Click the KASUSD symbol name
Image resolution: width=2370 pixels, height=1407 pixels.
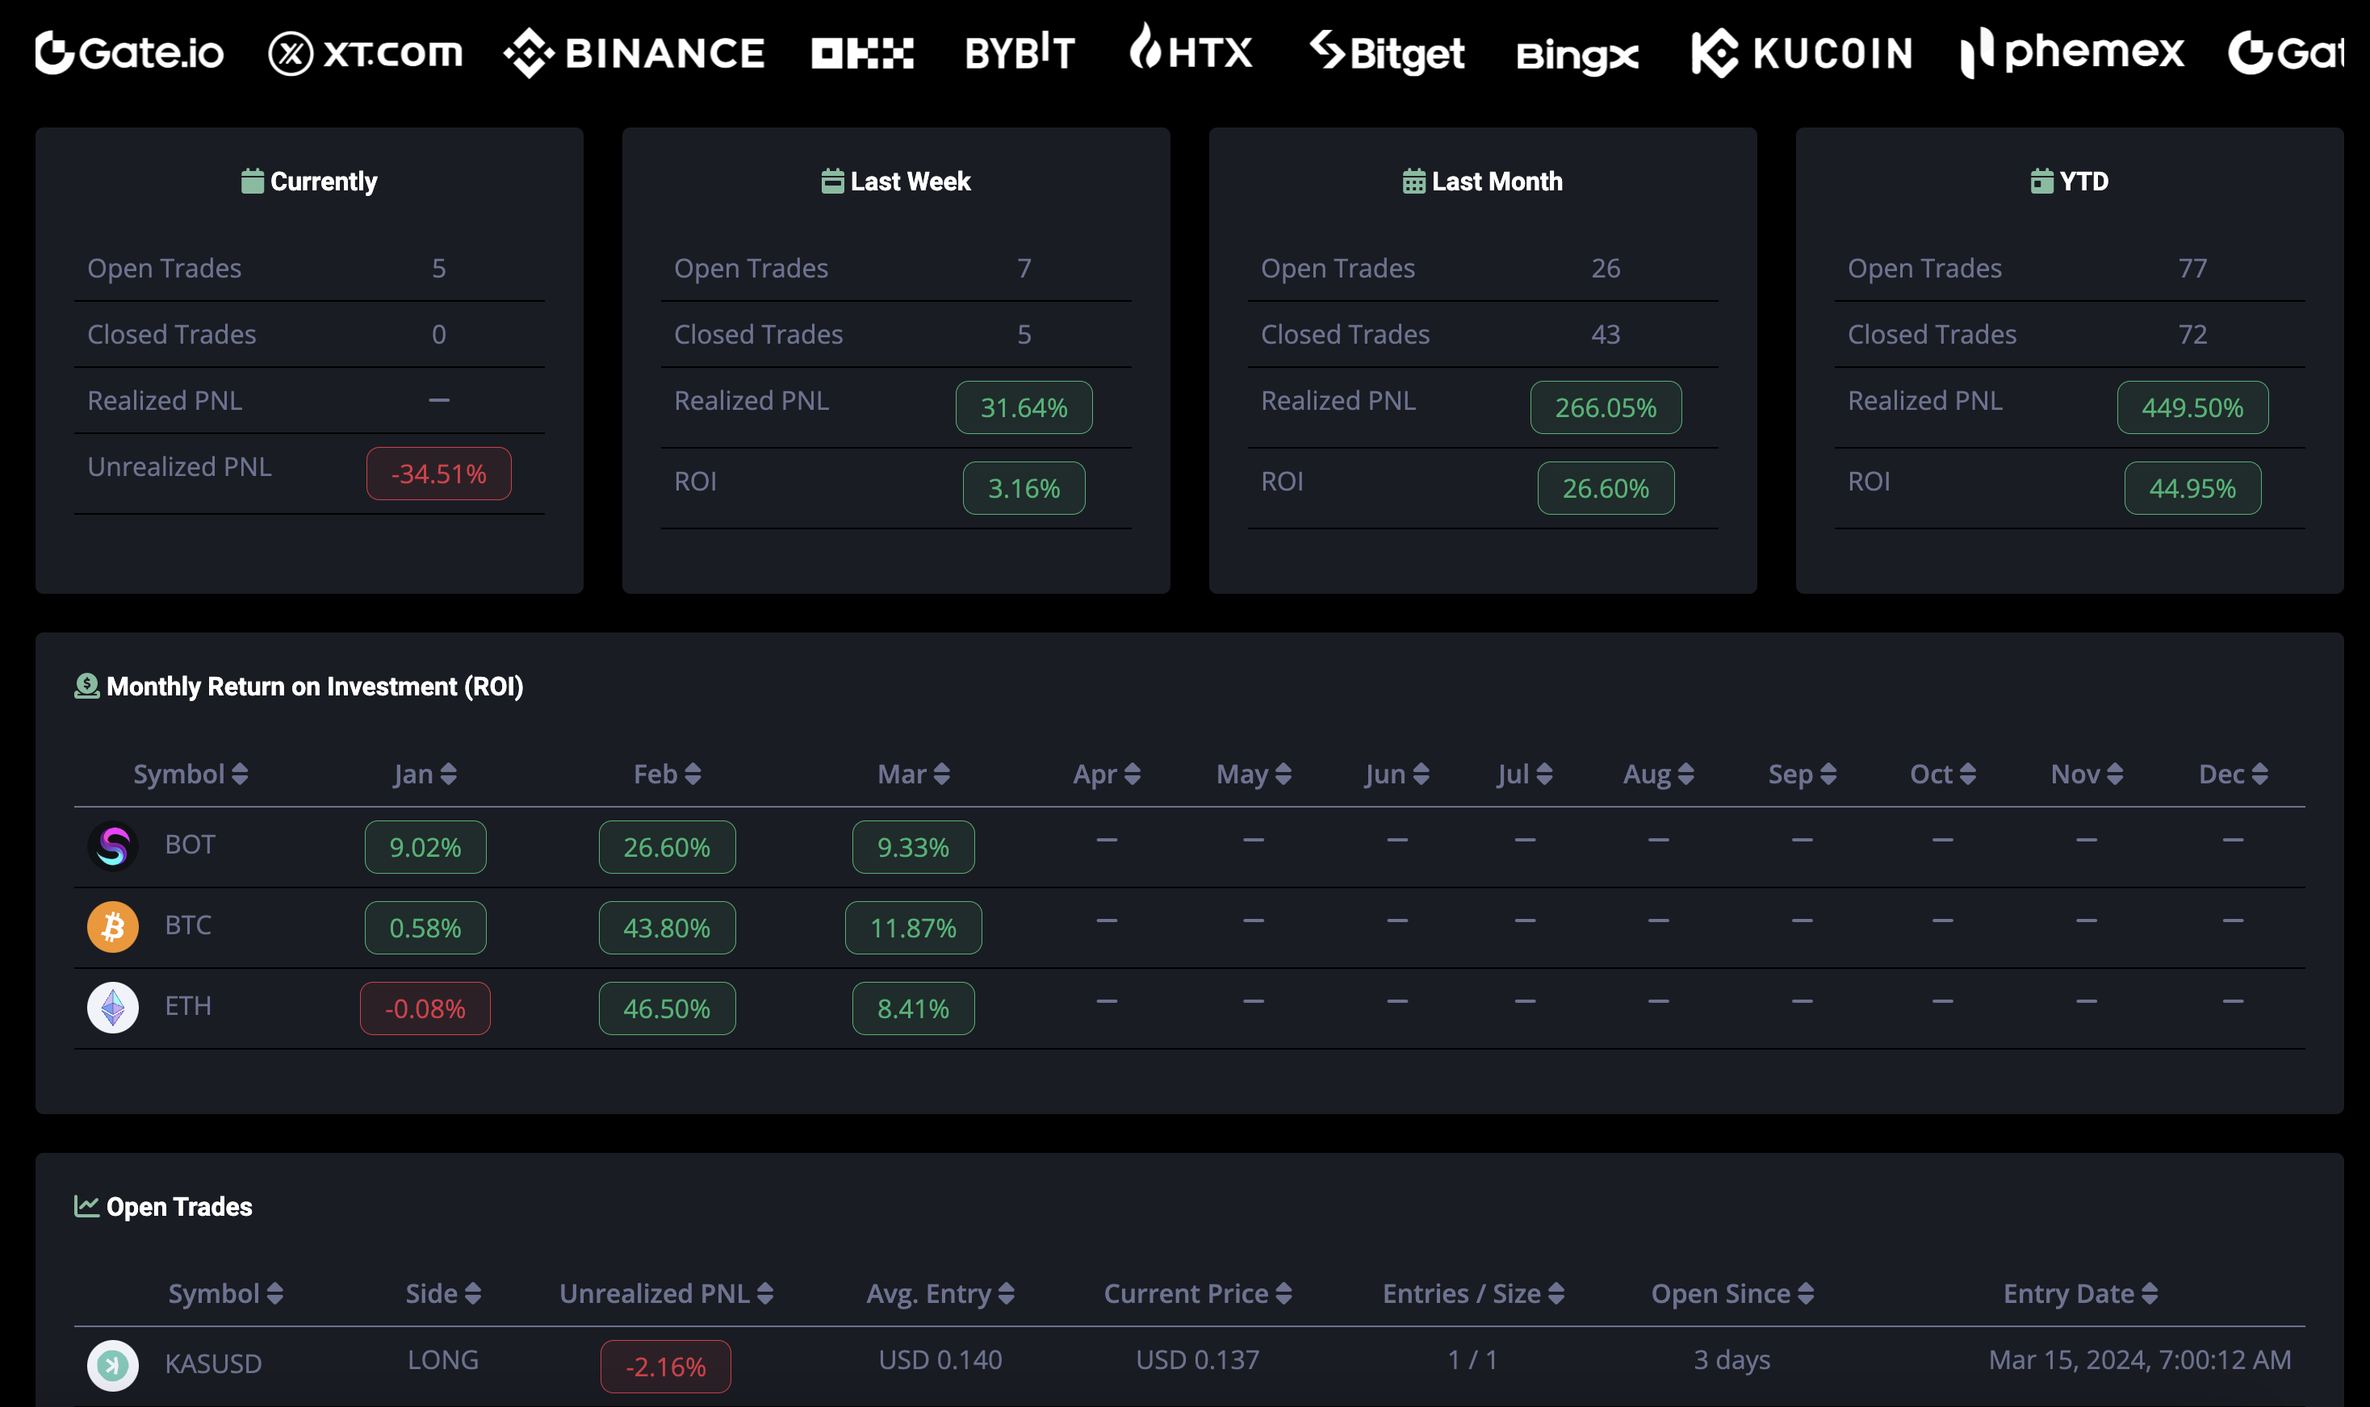pyautogui.click(x=213, y=1363)
